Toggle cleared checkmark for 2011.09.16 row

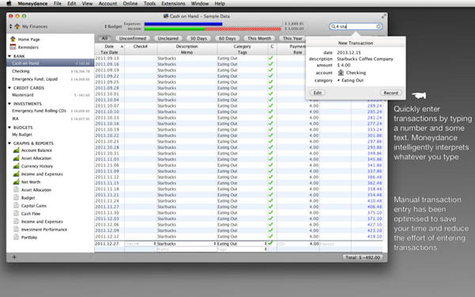click(271, 64)
